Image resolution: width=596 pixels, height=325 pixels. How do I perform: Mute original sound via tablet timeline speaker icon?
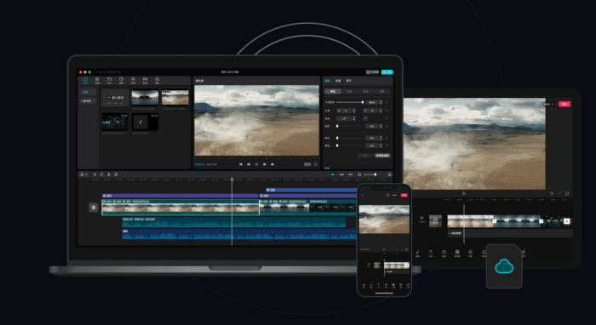421,219
